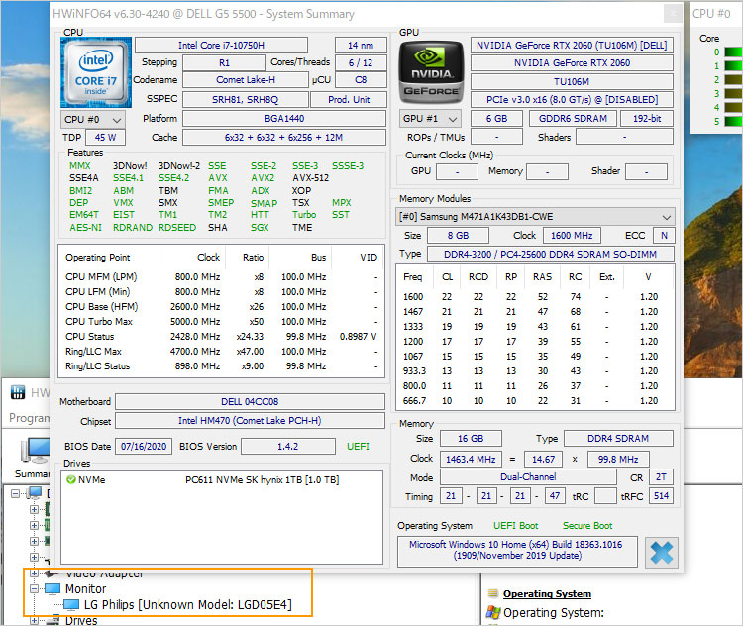
Task: Collapse the root computer tree node
Action: click(x=15, y=494)
